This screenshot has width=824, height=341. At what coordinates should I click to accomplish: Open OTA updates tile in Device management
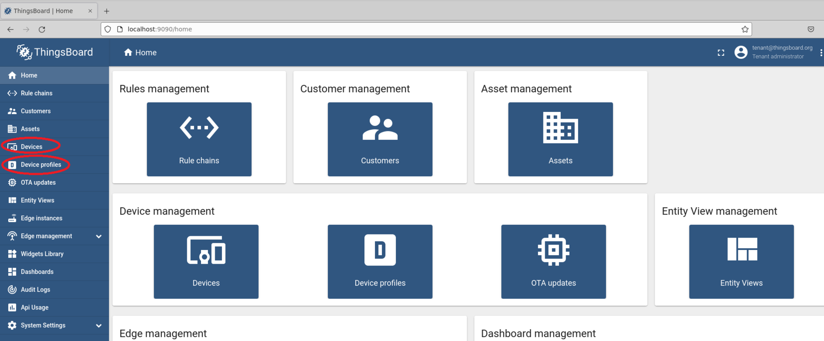[553, 261]
